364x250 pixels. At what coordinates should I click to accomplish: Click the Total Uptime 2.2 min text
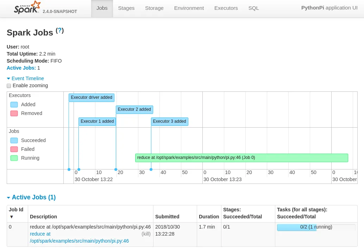pyautogui.click(x=31, y=54)
